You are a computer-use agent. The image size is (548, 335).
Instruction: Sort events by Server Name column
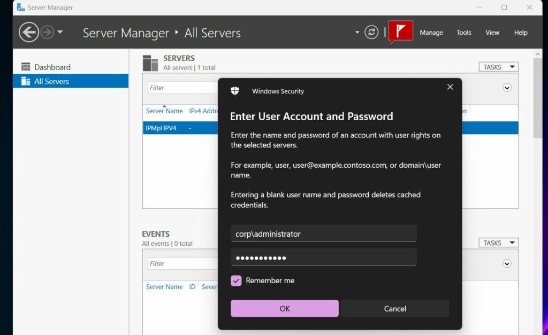coord(164,287)
